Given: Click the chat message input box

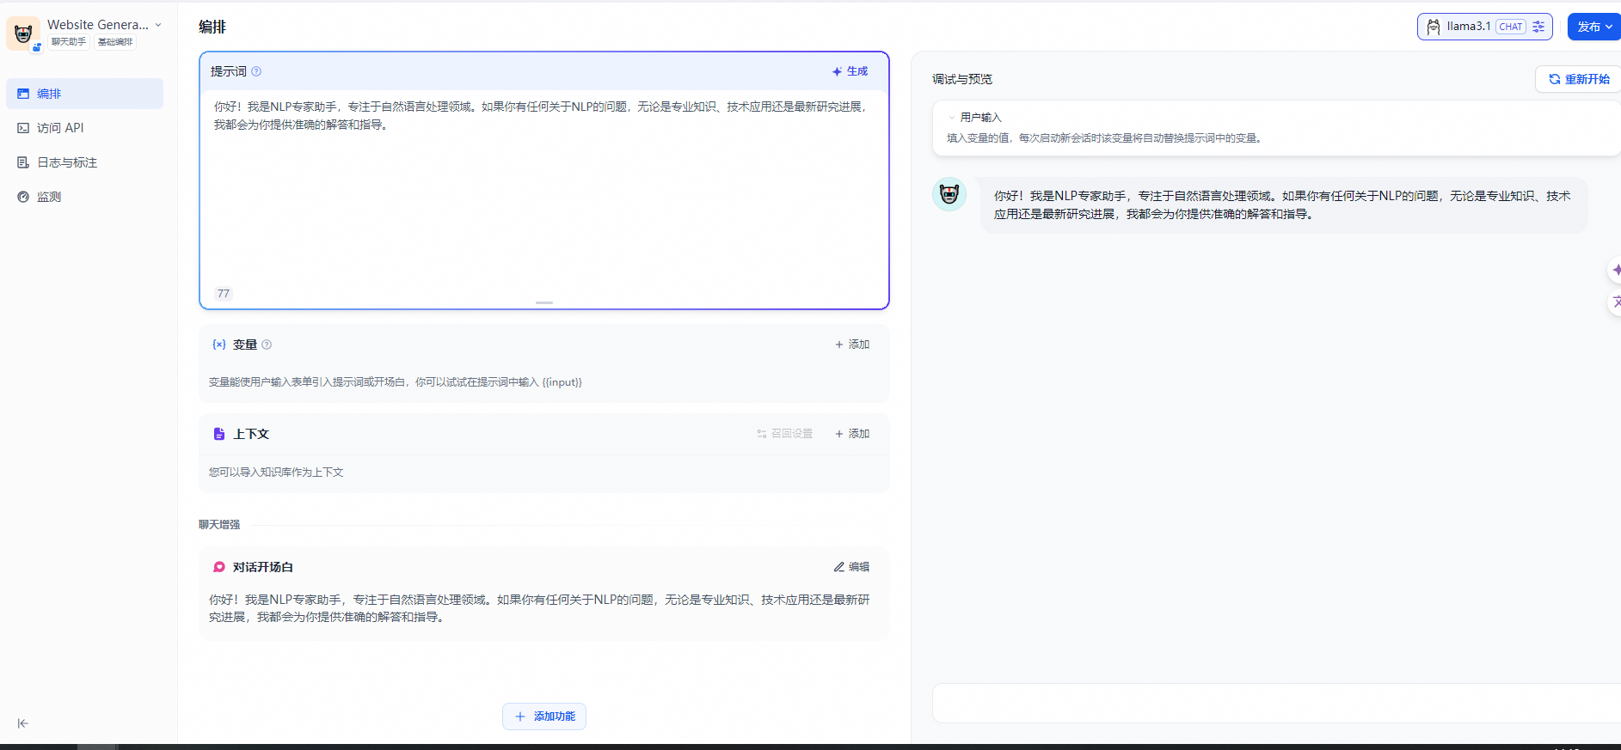Looking at the screenshot, I should tap(1276, 704).
